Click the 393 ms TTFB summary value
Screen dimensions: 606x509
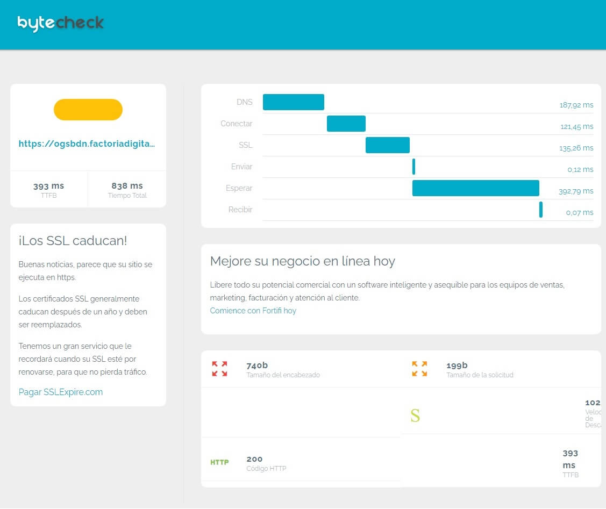click(49, 186)
